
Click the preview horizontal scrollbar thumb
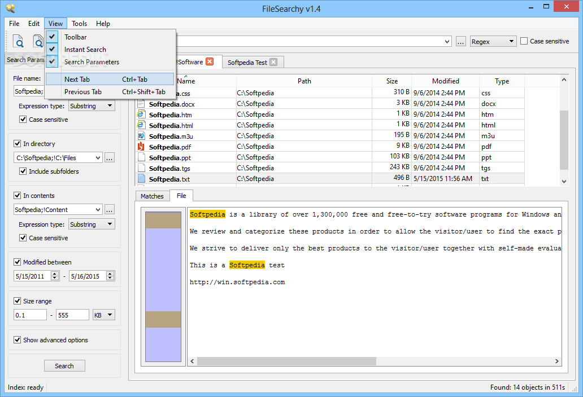pos(286,361)
